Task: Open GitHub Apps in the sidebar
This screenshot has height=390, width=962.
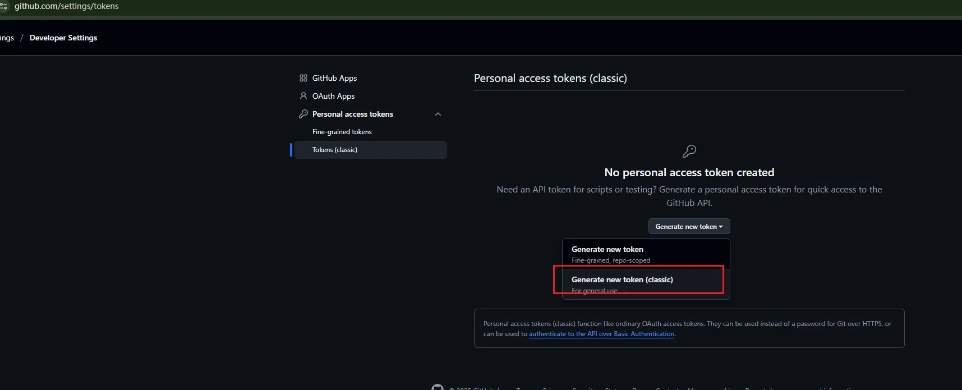Action: [x=334, y=78]
